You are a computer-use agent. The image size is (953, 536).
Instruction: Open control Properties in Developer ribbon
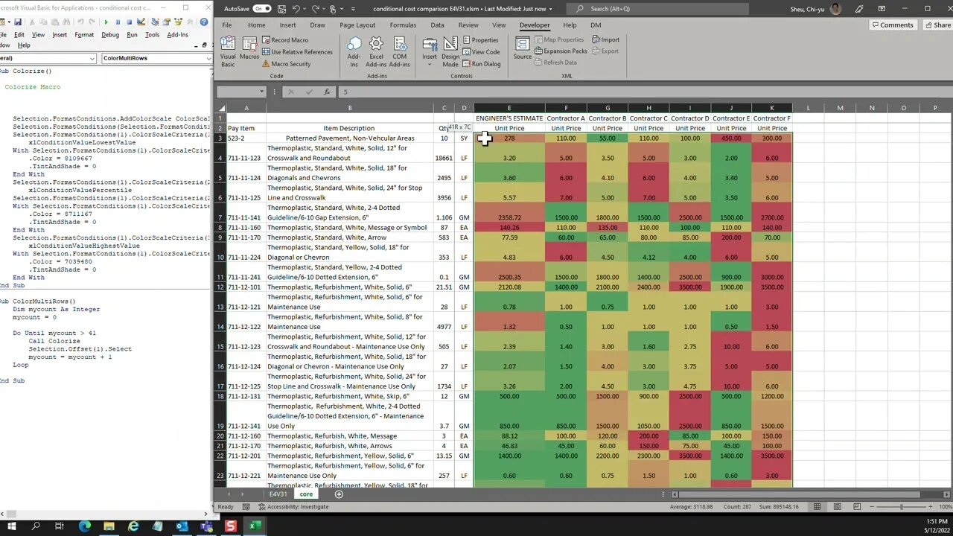[480, 40]
